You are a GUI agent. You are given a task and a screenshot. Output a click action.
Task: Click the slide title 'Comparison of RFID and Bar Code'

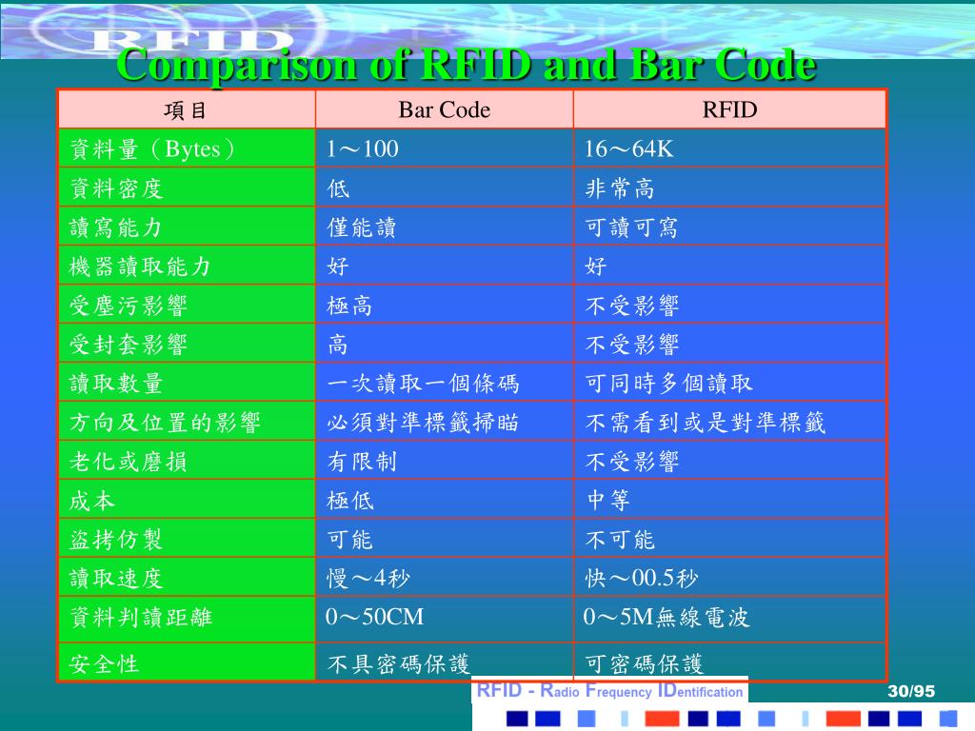click(x=467, y=64)
